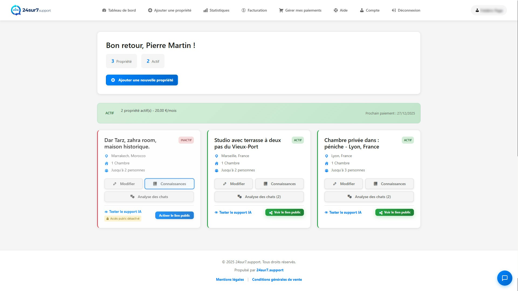518x291 pixels.
Task: Activate public access for Dar Tarz property
Action: coord(174,215)
